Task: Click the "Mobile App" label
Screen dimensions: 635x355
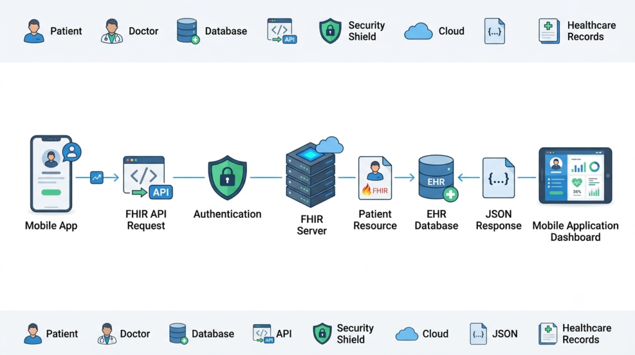Action: tap(51, 226)
